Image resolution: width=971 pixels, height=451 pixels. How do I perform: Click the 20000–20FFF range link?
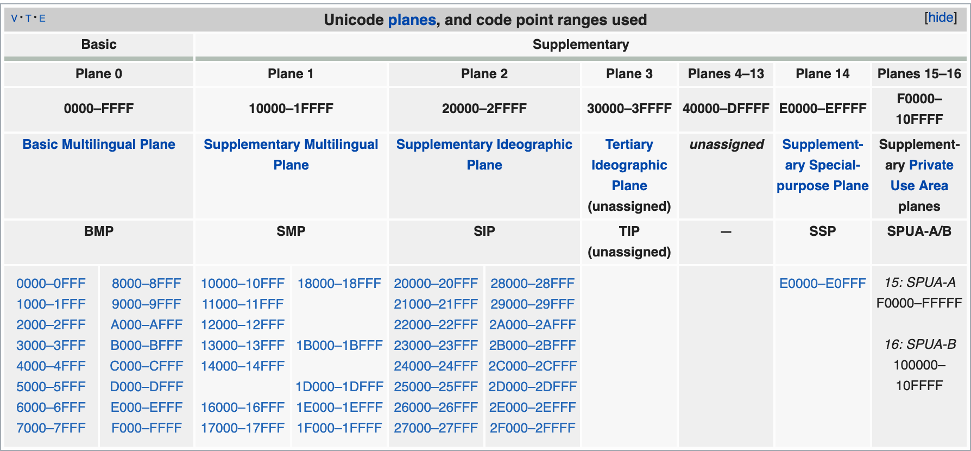pos(436,284)
